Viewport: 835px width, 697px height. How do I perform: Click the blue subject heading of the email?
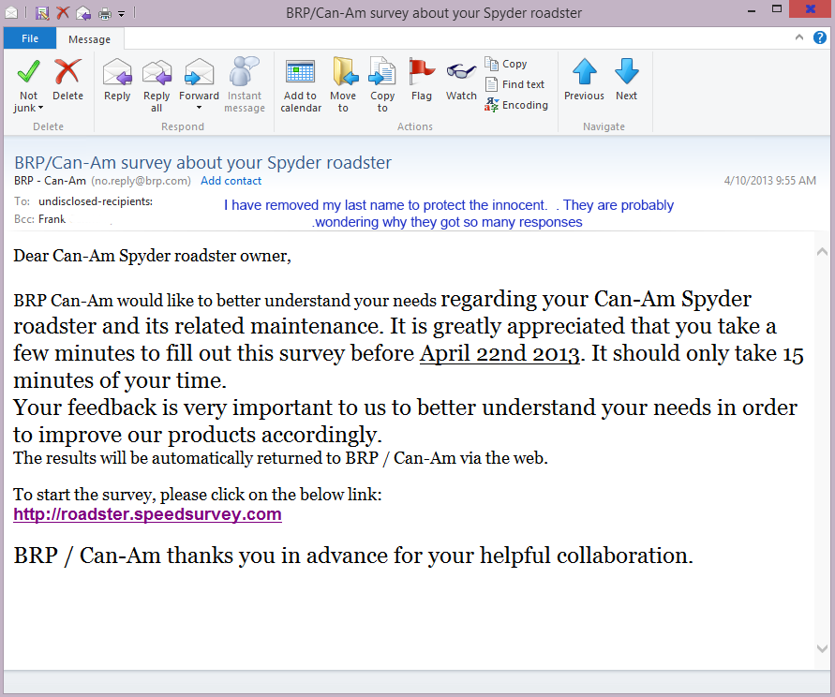(202, 162)
